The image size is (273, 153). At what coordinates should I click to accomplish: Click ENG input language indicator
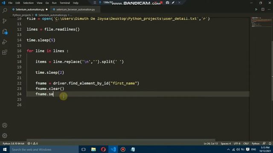[x=253, y=150]
